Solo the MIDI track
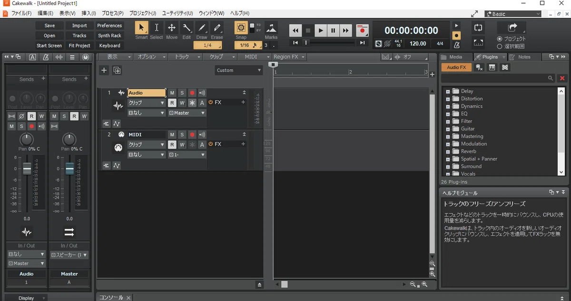571x301 pixels. (x=182, y=135)
